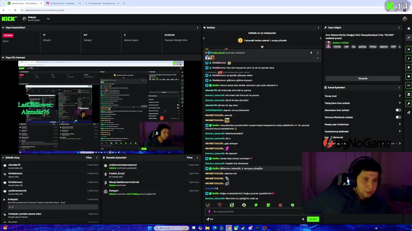The height and width of the screenshot is (231, 412).
Task: Go to previous gift leaderboard slide
Action: tap(204, 38)
